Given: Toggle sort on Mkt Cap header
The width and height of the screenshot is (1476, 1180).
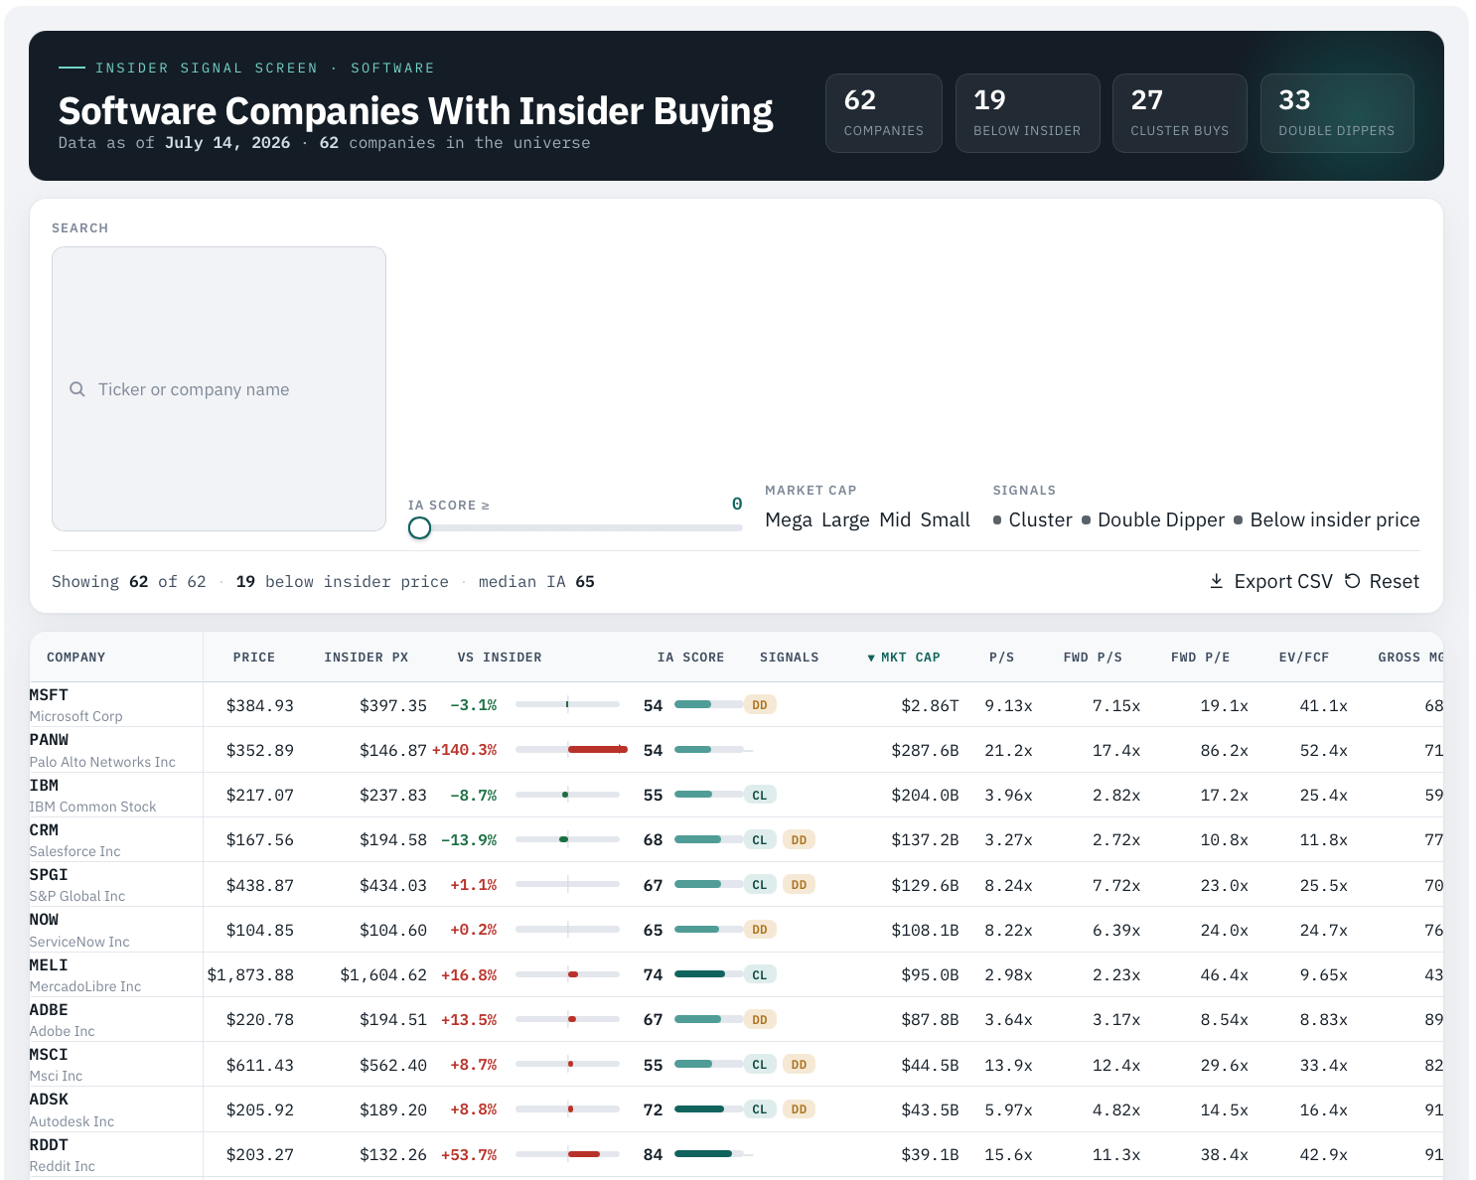Looking at the screenshot, I should tap(903, 658).
